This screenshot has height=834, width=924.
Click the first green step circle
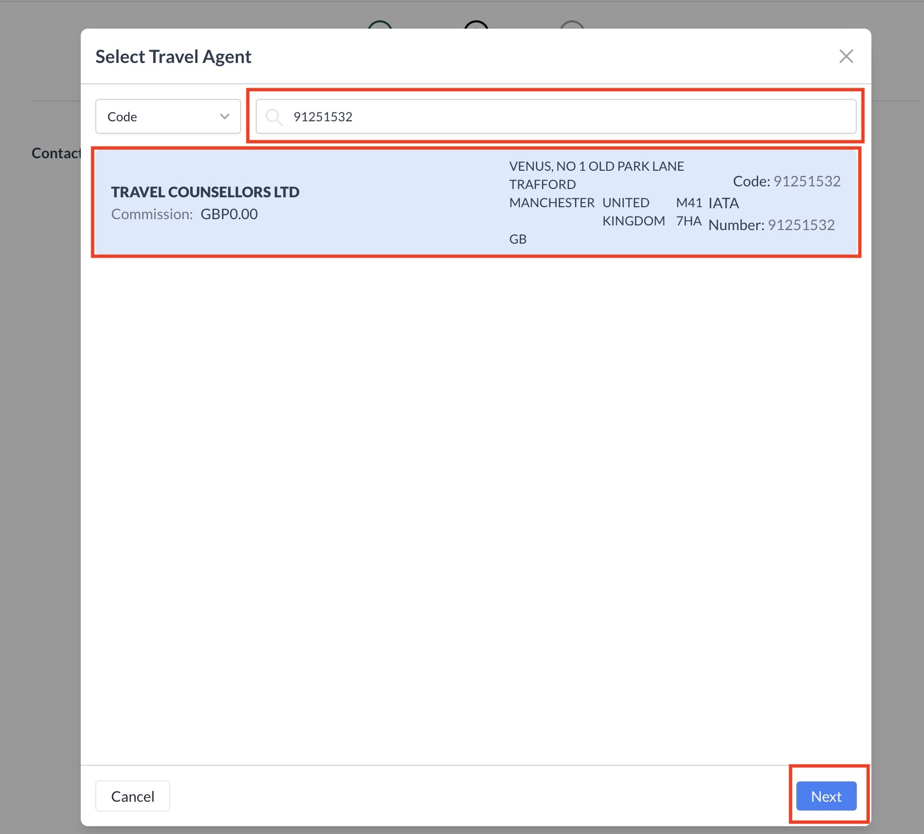click(380, 24)
